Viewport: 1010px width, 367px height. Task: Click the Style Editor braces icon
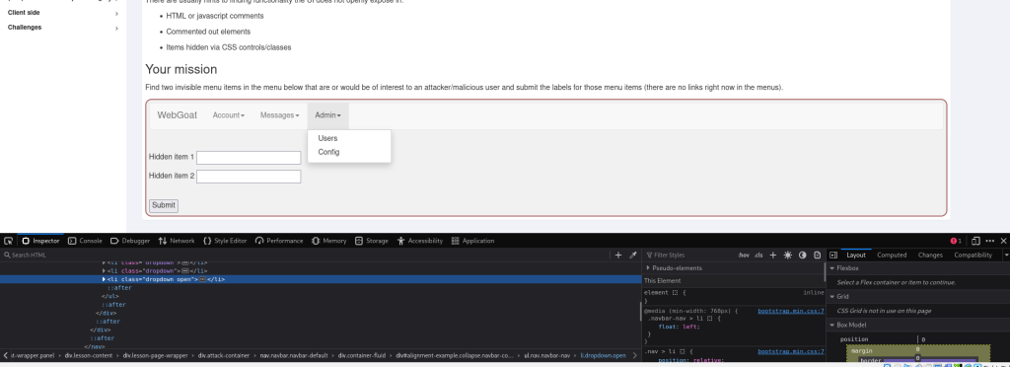(207, 241)
